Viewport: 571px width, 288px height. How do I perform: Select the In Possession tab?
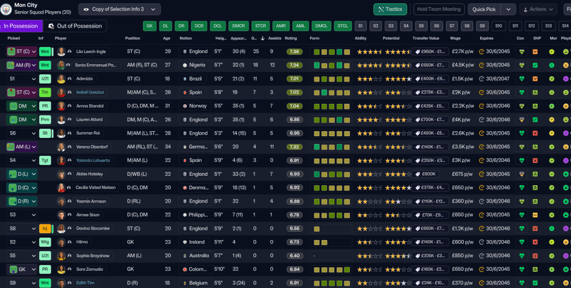[x=21, y=26]
